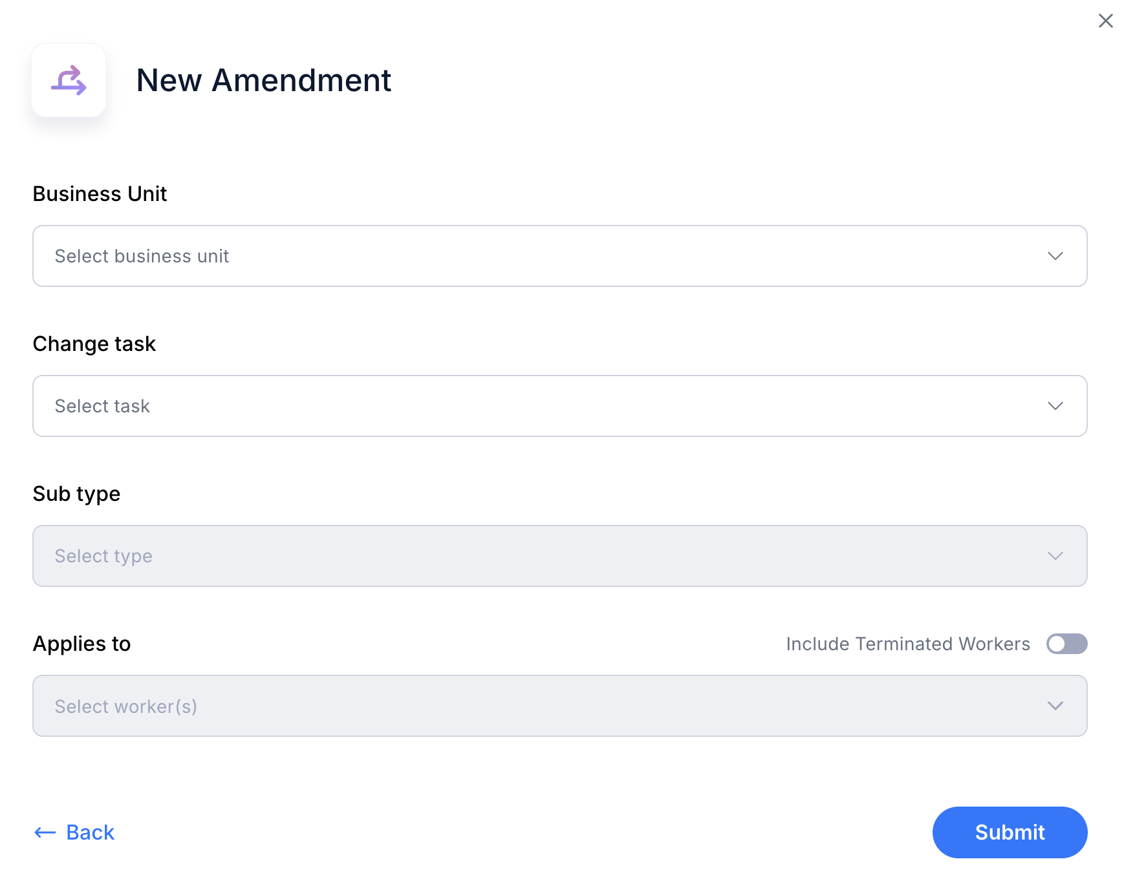This screenshot has height=879, width=1124.
Task: Click the Include Terminated Workers label
Action: pyautogui.click(x=907, y=644)
